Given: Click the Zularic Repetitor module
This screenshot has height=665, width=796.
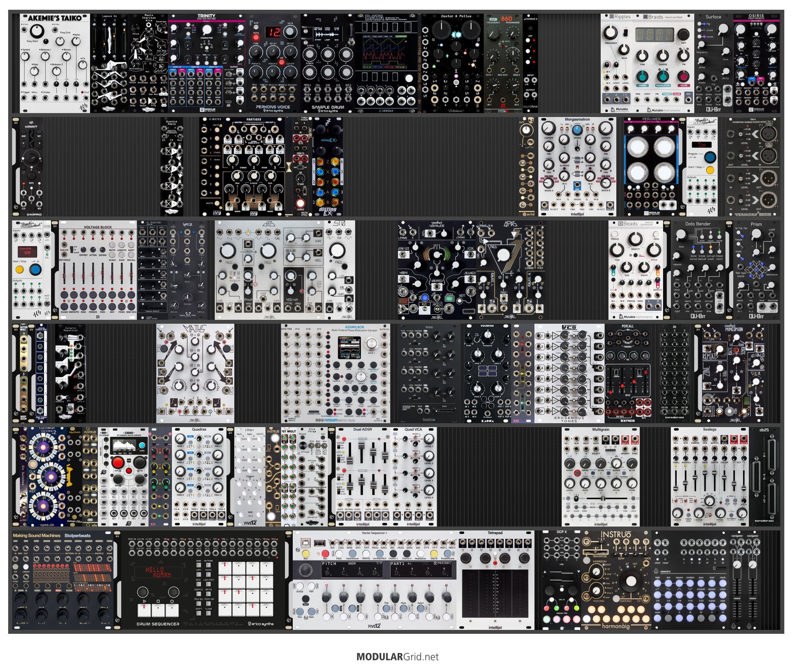Looking at the screenshot, I should tap(71, 373).
